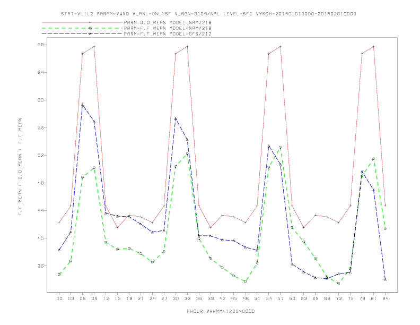Click x-axis tick label 27
420x325 pixels.
click(x=164, y=298)
